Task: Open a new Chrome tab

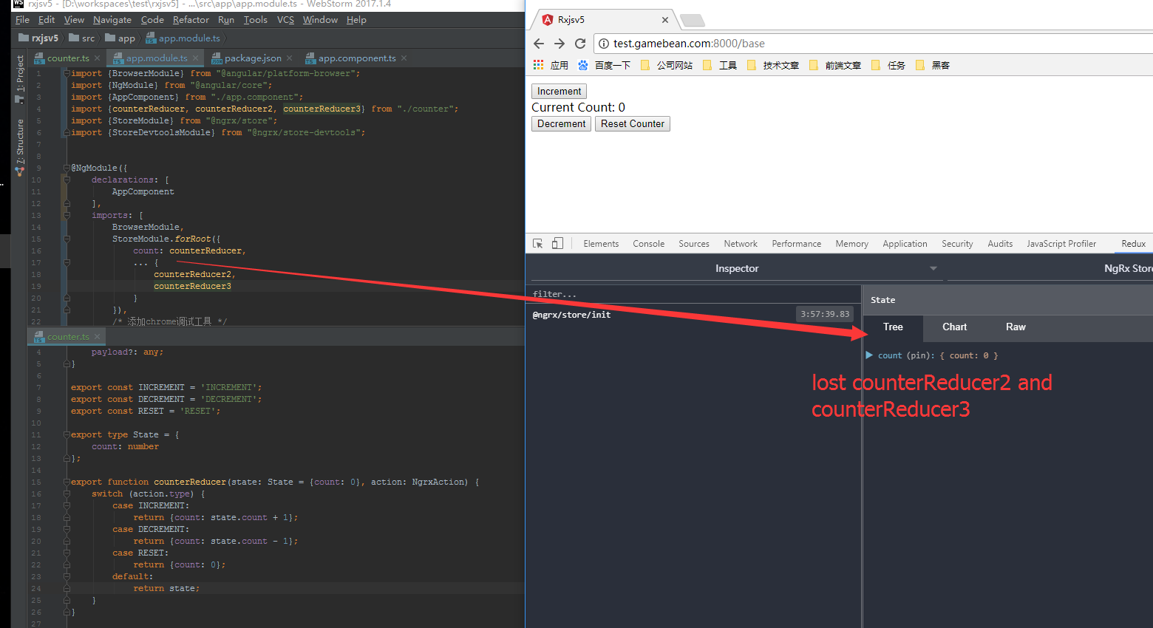Action: click(693, 20)
